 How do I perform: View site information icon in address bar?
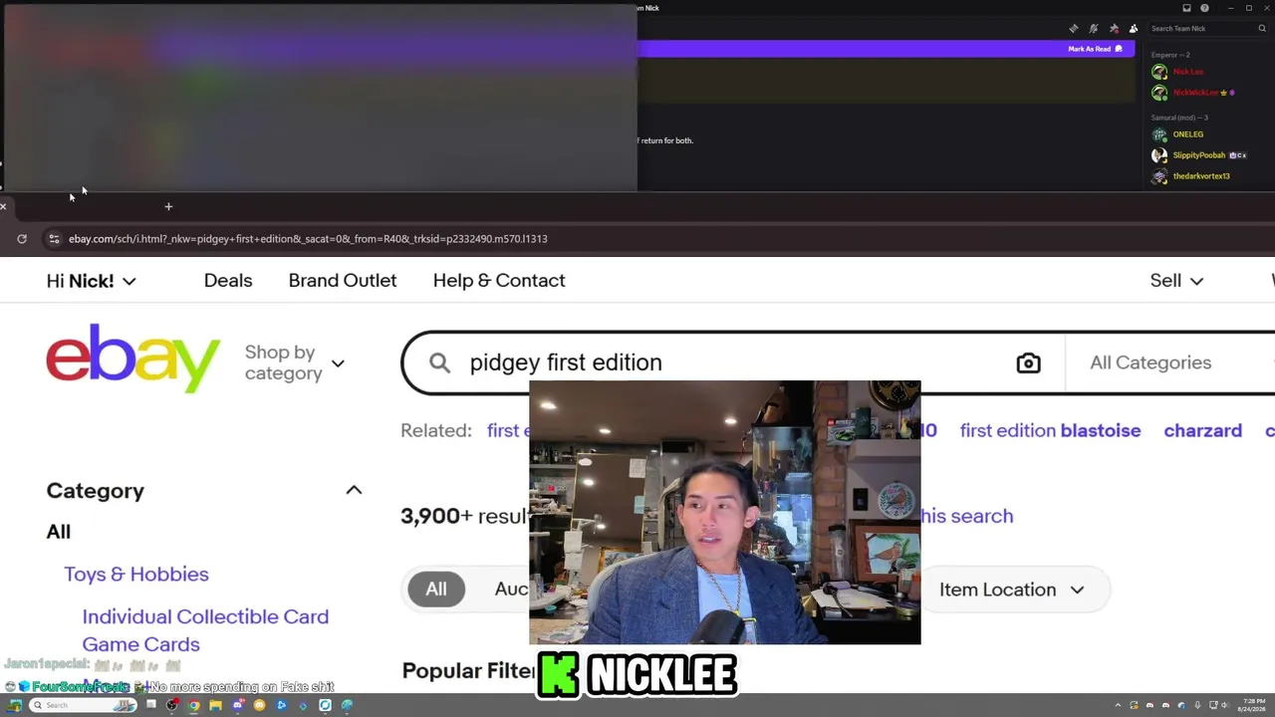54,239
